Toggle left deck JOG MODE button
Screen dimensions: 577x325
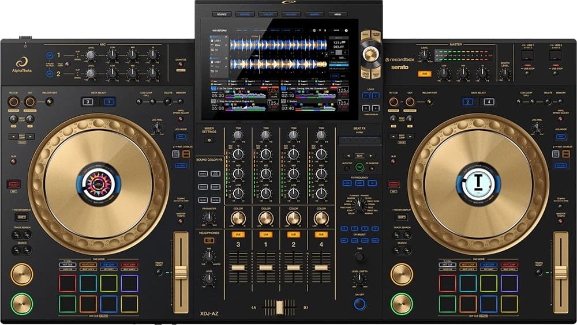[x=181, y=137]
